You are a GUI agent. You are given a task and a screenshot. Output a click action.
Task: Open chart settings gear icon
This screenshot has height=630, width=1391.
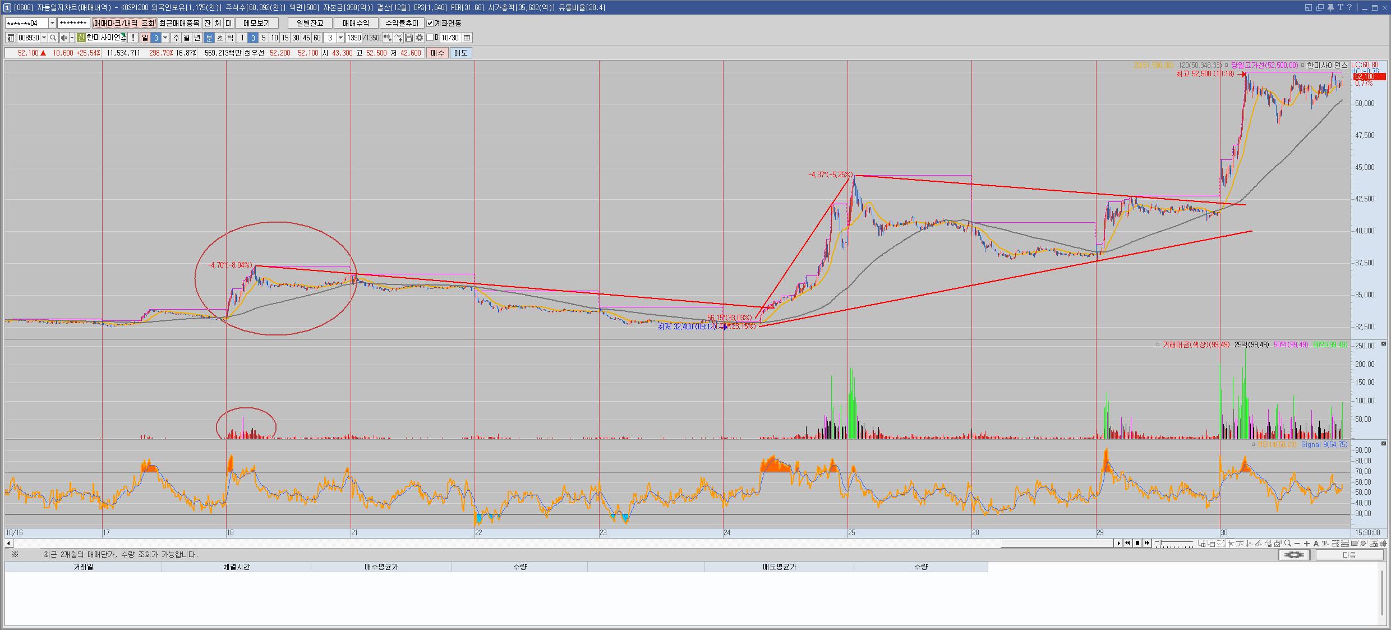(419, 38)
